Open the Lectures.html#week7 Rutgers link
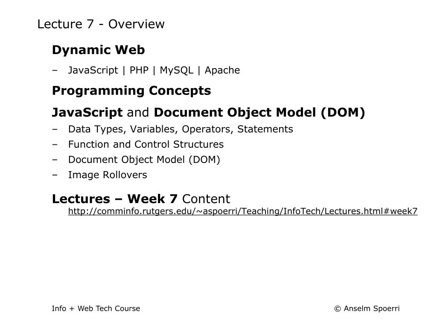 tap(243, 211)
